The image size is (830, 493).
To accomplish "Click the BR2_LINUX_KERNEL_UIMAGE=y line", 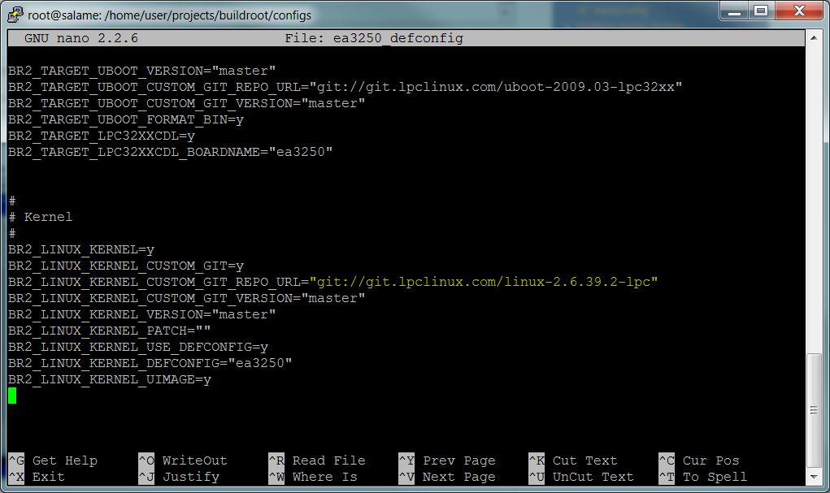I will (110, 380).
